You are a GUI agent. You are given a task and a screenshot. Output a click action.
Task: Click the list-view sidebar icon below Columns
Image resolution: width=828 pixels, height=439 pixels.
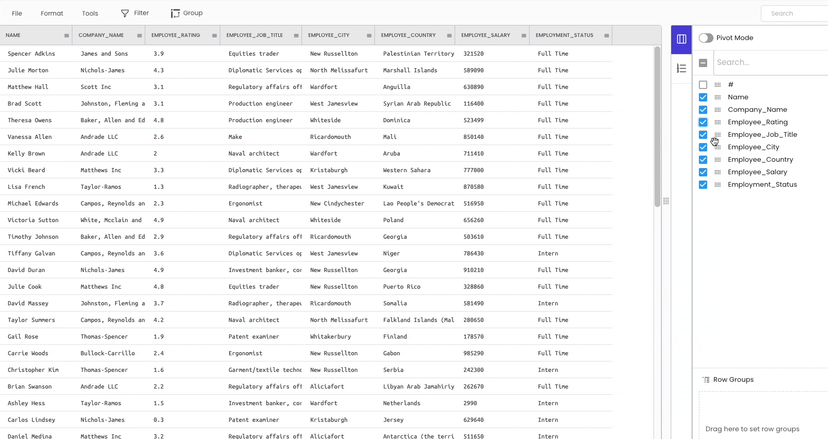coord(681,68)
